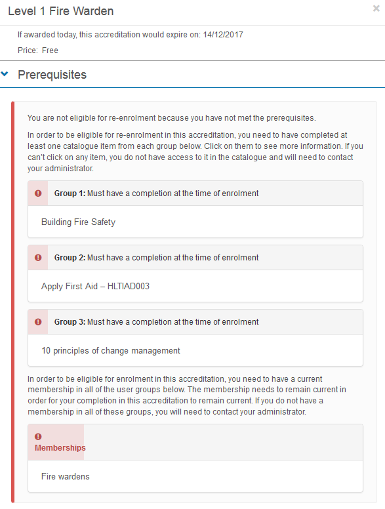Click the Group 2 header bar
The height and width of the screenshot is (509, 385).
click(x=195, y=258)
